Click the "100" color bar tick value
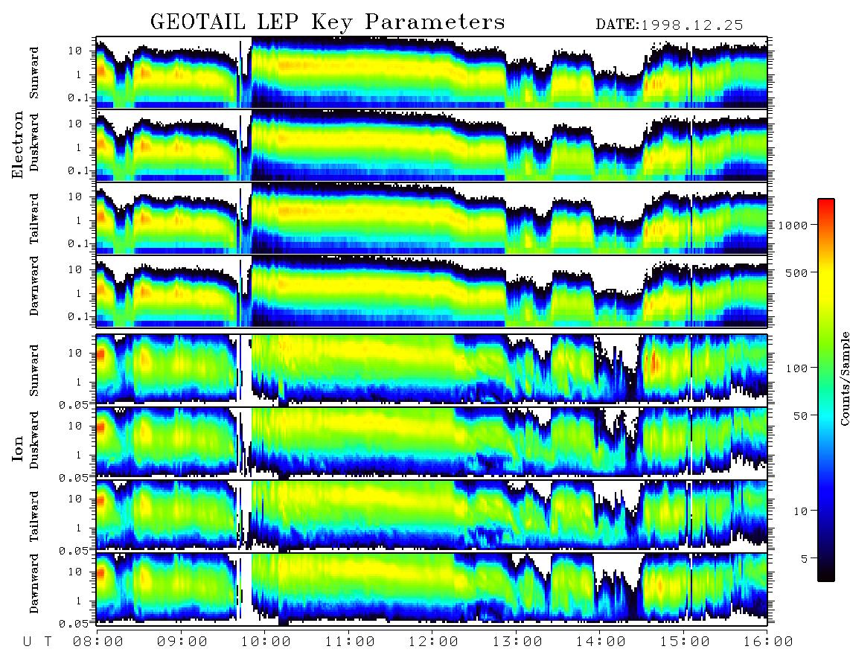Screen dimensions: 850x655 [x=796, y=368]
